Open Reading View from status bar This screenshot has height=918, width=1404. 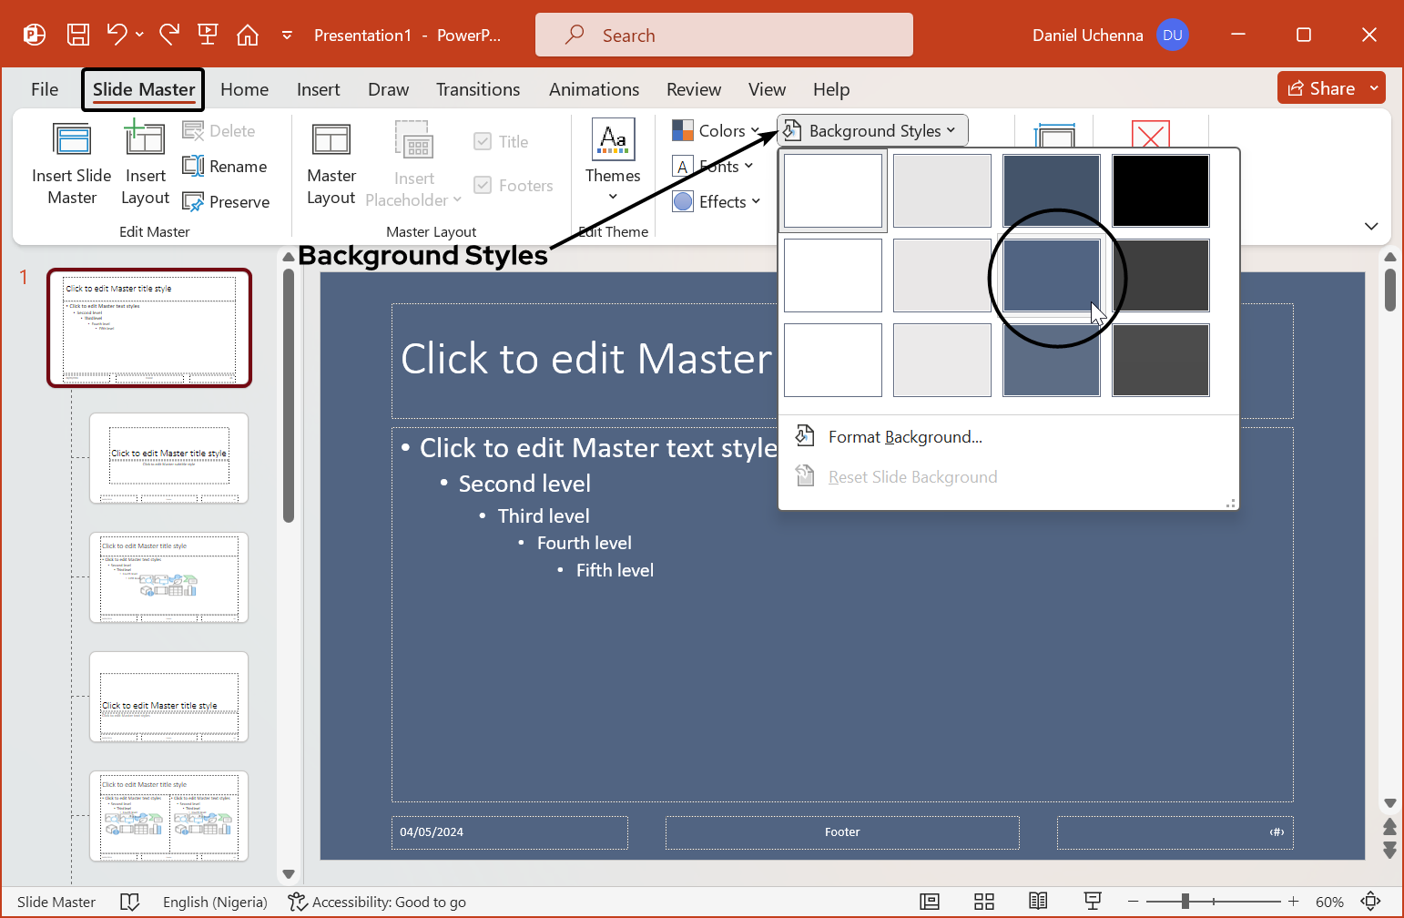1038,902
